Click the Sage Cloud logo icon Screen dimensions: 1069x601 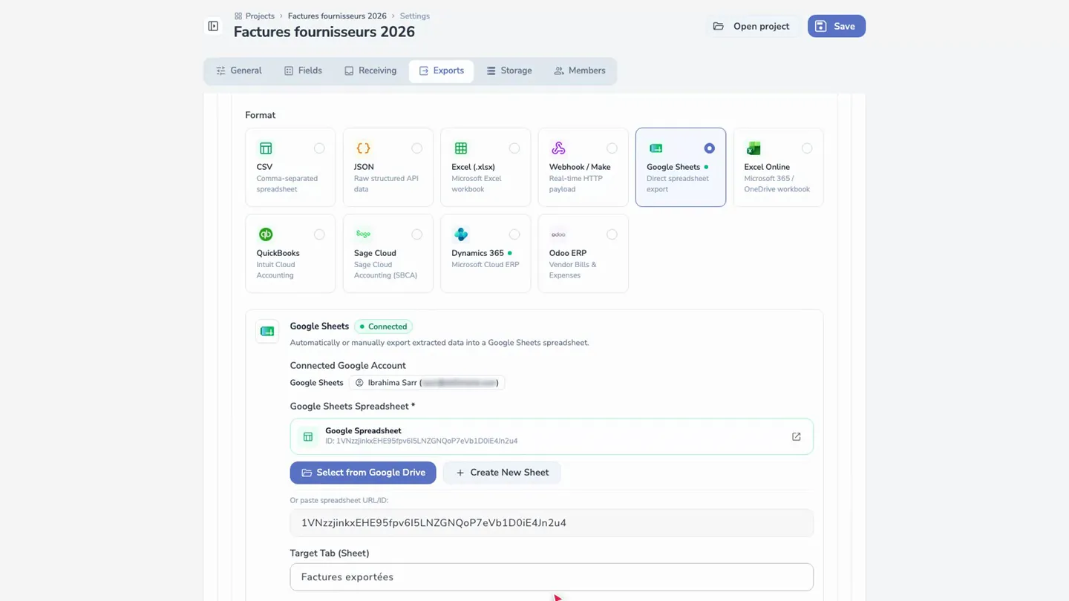coord(363,234)
